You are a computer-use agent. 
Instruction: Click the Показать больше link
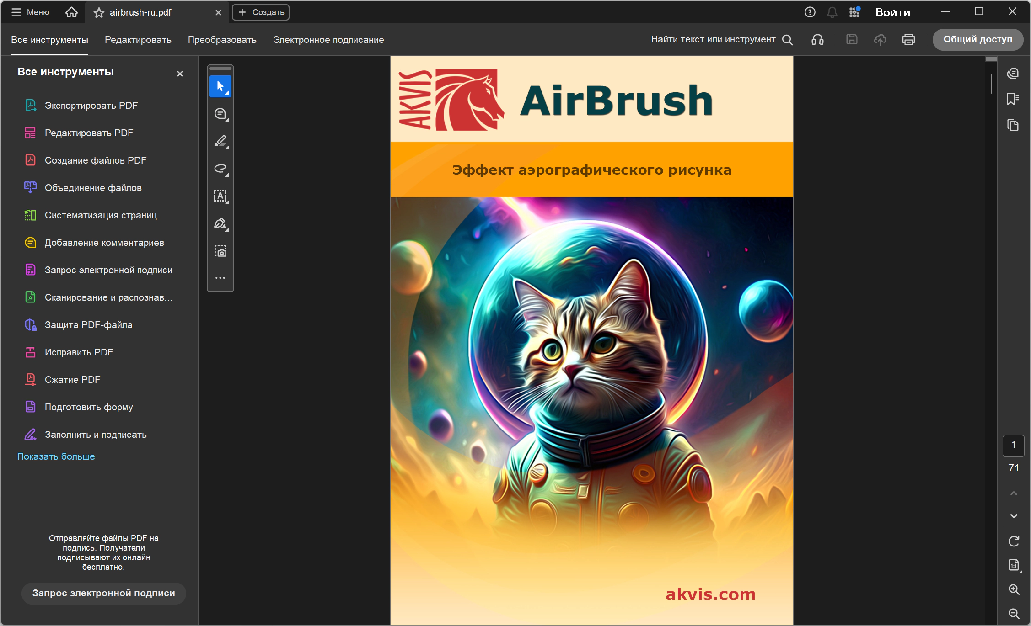[x=56, y=456]
